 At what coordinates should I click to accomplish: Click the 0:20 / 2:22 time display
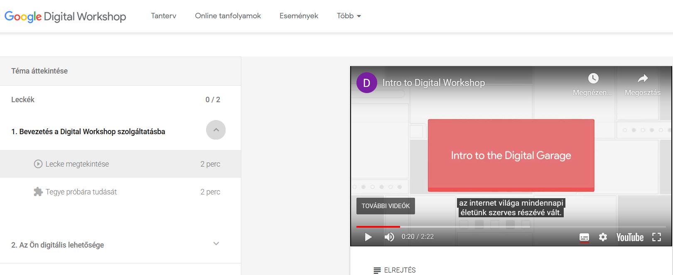click(x=418, y=236)
